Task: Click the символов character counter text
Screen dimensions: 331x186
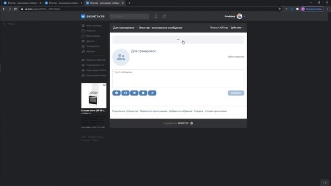Action: click(236, 57)
